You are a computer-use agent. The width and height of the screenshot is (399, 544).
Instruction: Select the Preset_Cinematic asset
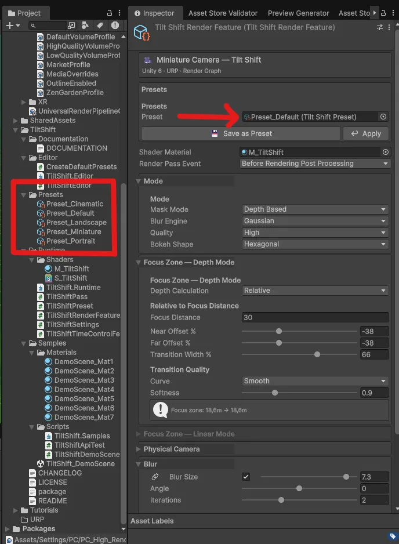click(73, 204)
